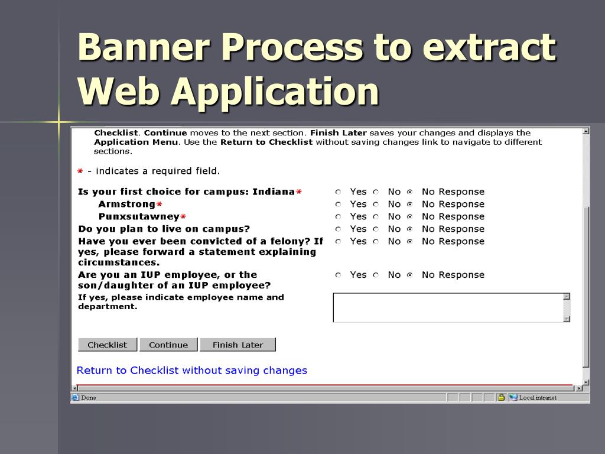Choose No Response for Punxsutawney campus

[410, 216]
